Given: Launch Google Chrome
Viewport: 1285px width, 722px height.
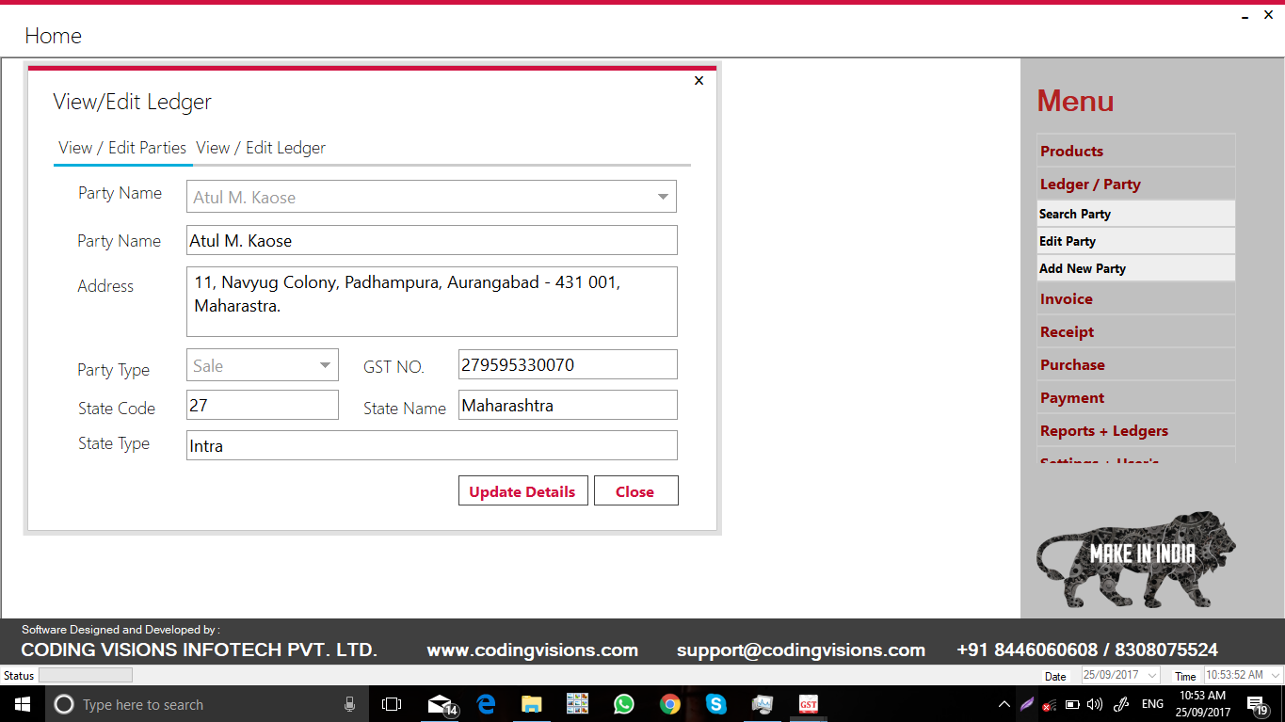Looking at the screenshot, I should click(668, 704).
